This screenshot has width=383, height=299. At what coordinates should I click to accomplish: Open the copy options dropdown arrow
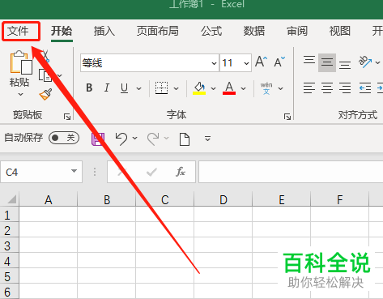click(x=60, y=75)
